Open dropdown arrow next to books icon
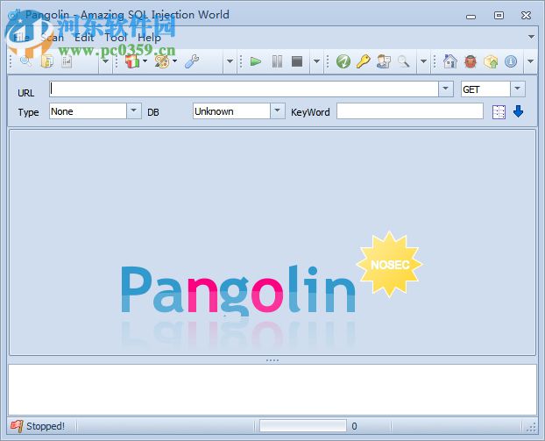 pyautogui.click(x=145, y=61)
